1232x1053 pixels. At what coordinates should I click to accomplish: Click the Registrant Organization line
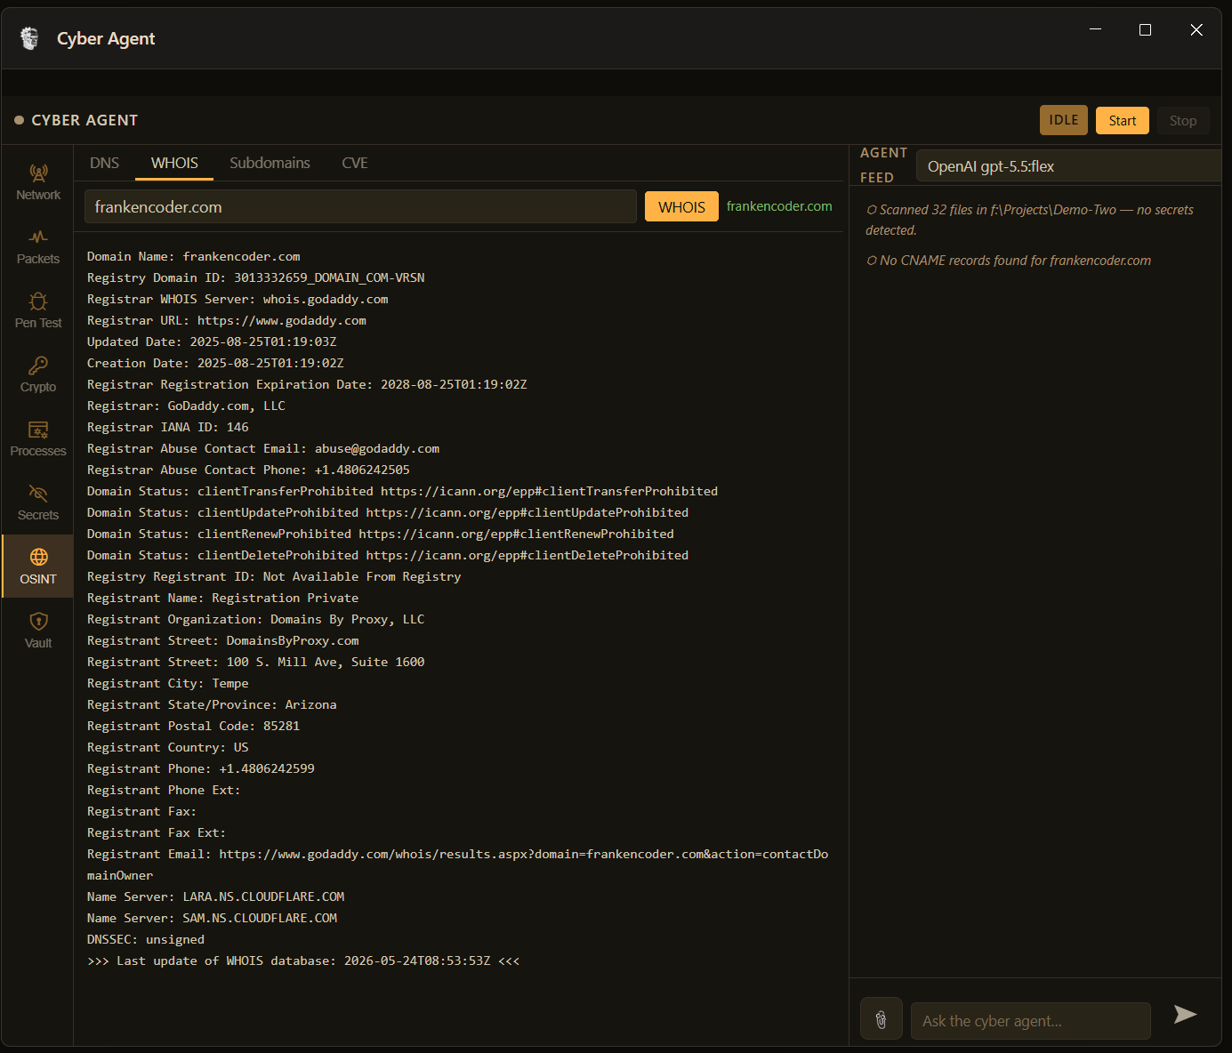click(x=256, y=619)
